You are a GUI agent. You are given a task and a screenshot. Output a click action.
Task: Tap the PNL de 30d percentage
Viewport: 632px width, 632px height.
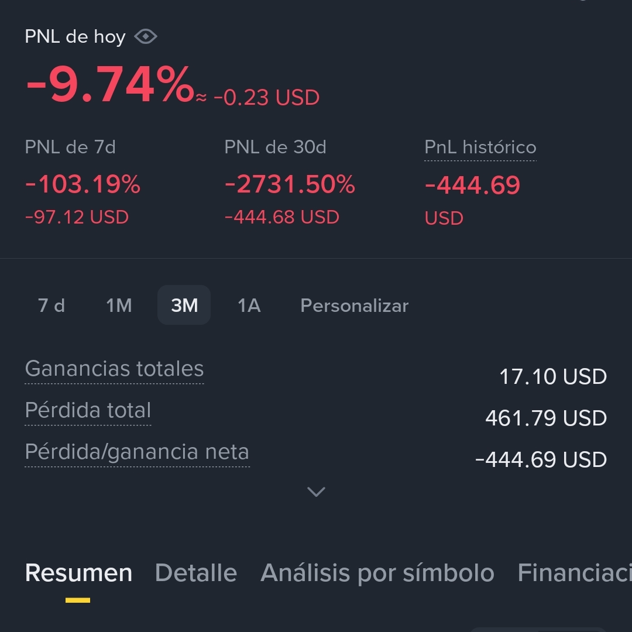[290, 184]
